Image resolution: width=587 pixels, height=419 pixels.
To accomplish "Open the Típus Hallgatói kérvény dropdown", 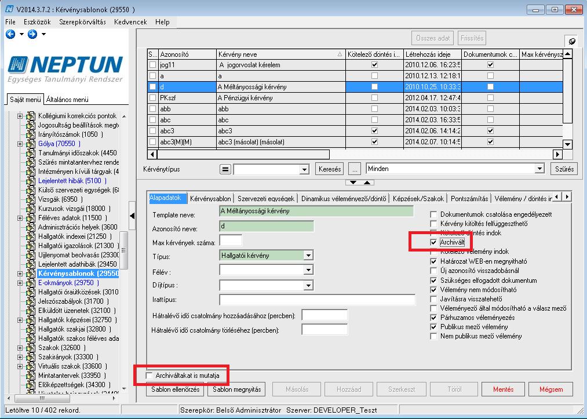I will coord(308,256).
